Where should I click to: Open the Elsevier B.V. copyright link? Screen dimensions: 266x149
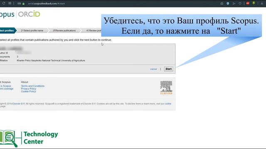tap(19, 104)
